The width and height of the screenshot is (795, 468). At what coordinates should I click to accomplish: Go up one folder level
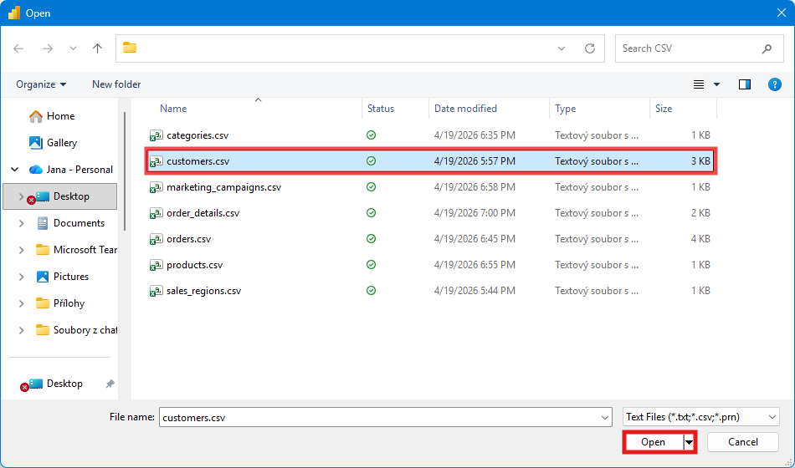tap(97, 48)
